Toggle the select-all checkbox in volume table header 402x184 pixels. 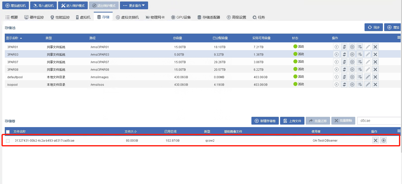(8, 132)
